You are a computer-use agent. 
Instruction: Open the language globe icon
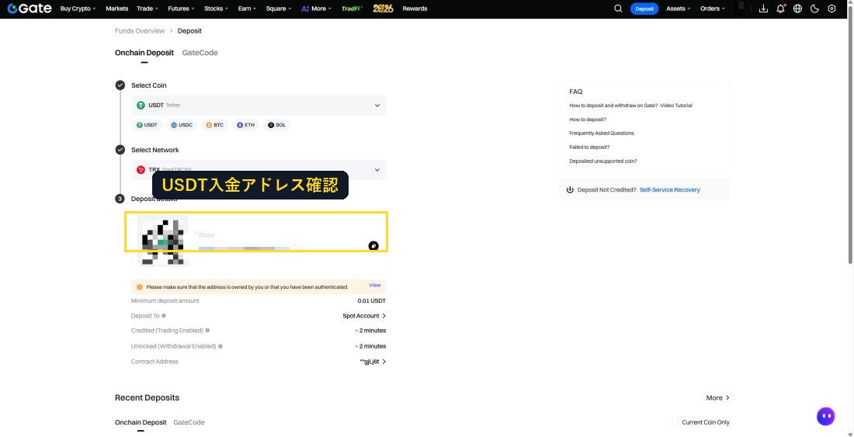click(x=797, y=9)
